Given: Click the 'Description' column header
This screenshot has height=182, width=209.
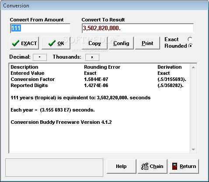Looking at the screenshot, I should (24, 67).
